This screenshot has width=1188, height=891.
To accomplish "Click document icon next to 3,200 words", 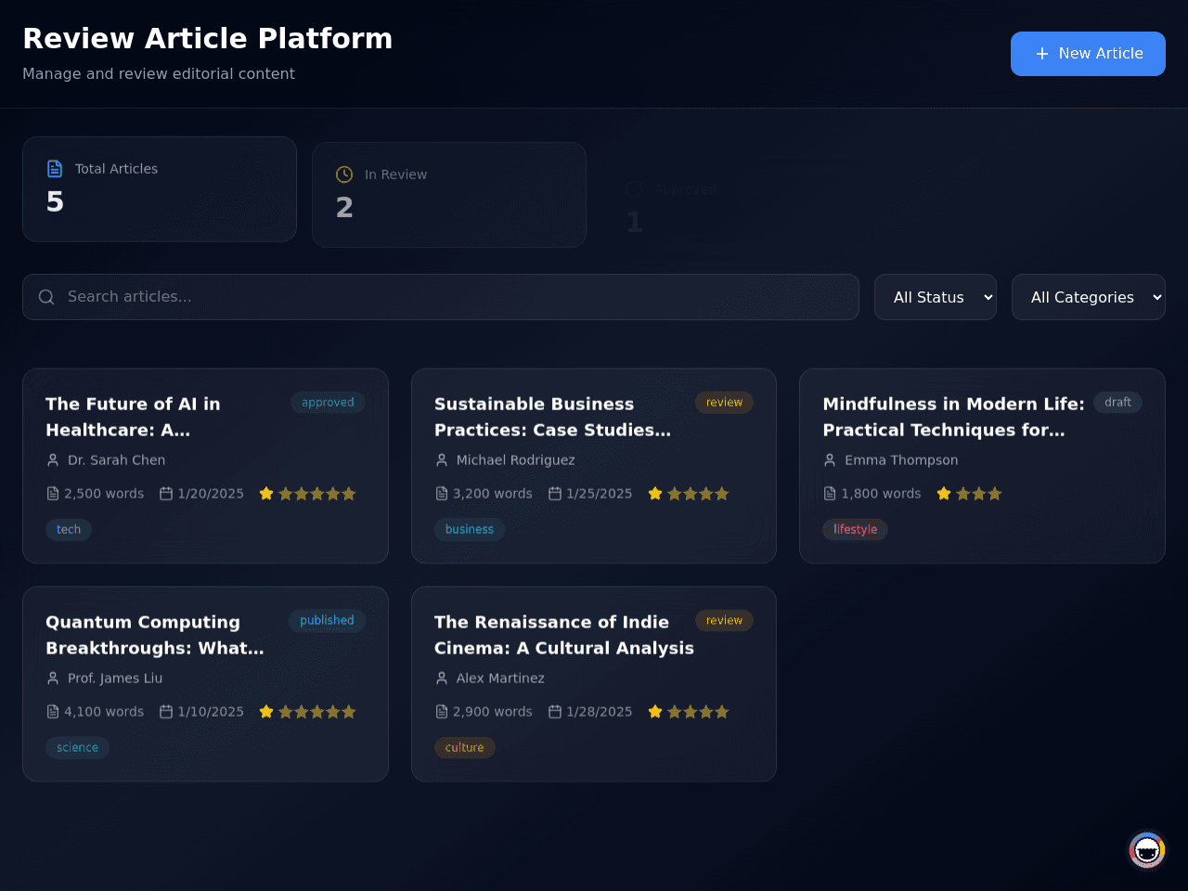I will click(442, 494).
